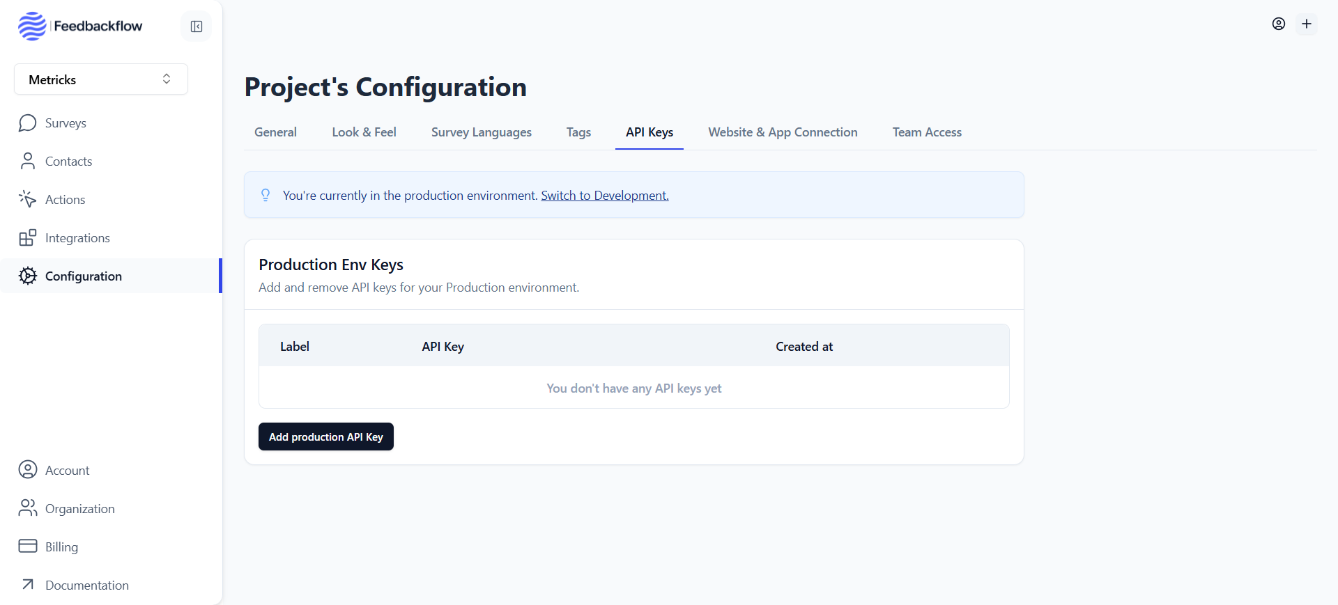This screenshot has height=605, width=1338.
Task: Click the Documentation arrow icon
Action: click(28, 584)
